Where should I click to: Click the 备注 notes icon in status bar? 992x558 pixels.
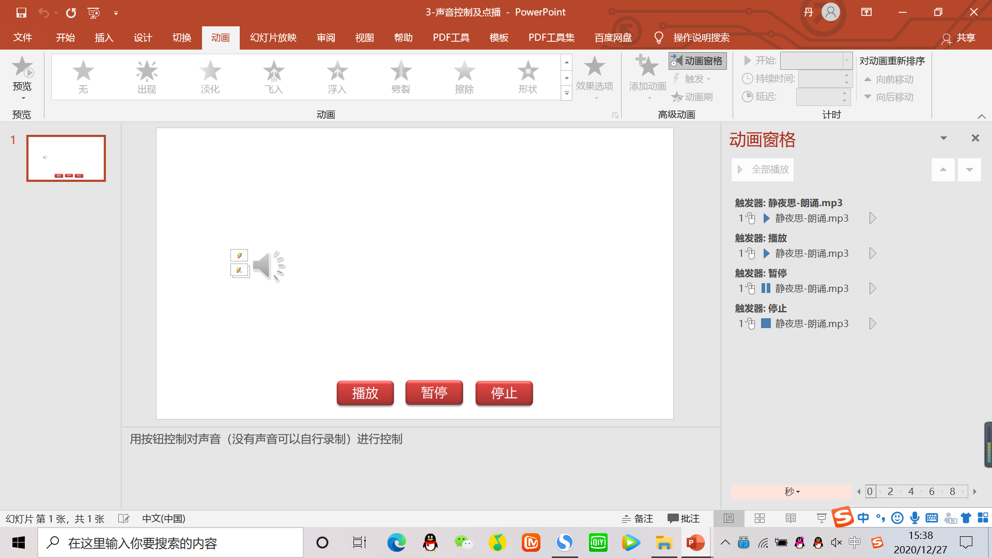pos(638,518)
